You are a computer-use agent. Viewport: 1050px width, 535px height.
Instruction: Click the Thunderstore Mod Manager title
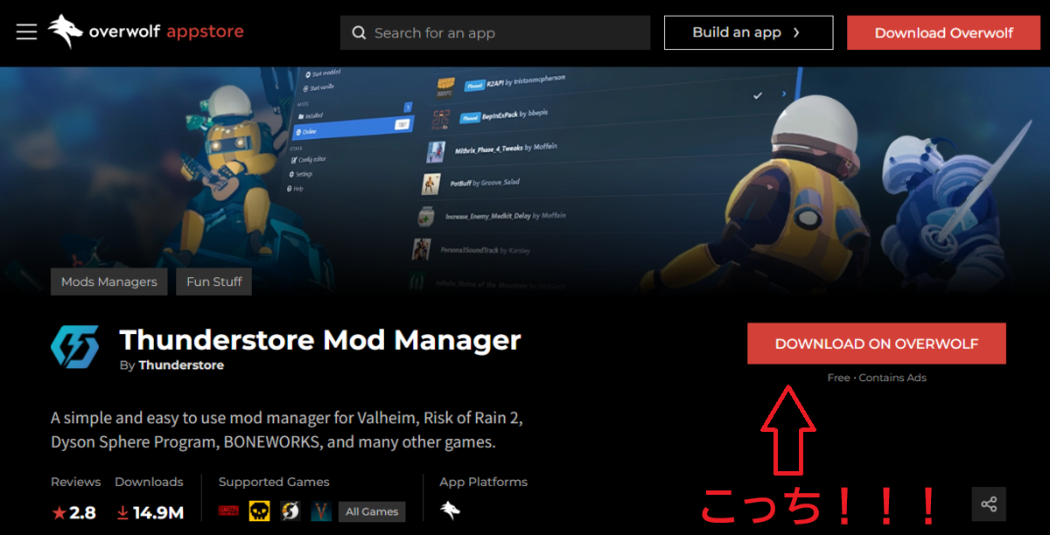[x=320, y=339]
